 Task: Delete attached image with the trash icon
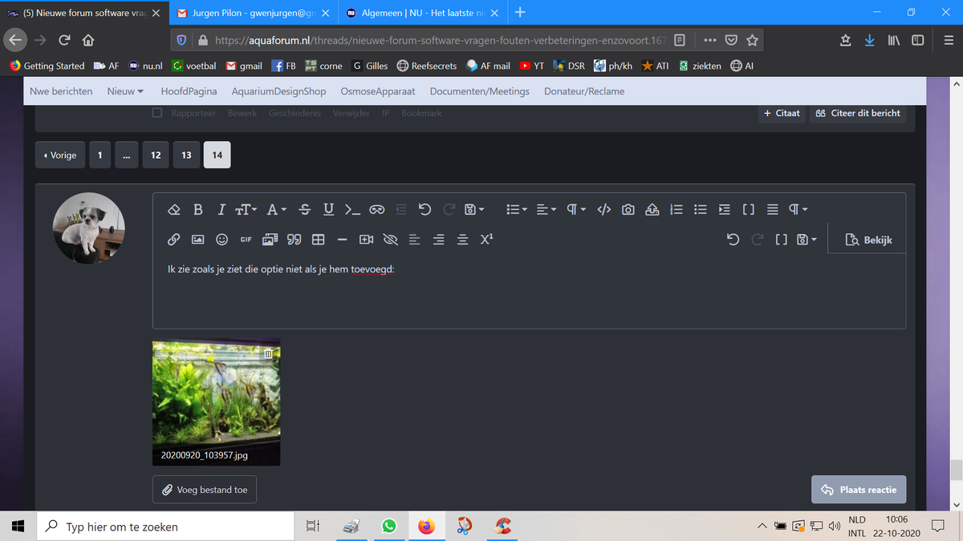(x=270, y=353)
